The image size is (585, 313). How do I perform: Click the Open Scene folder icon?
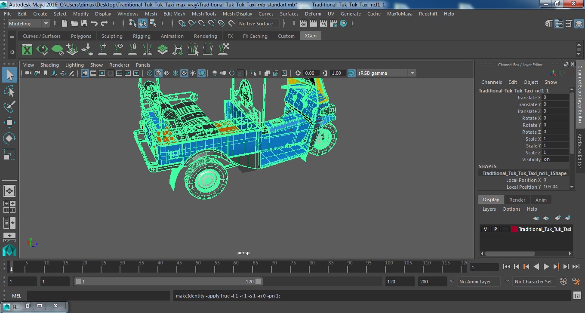[74, 24]
